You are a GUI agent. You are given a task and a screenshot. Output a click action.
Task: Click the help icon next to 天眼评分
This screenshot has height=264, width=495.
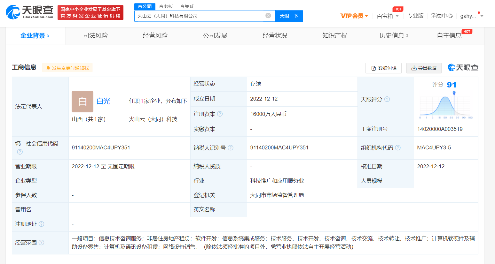(x=387, y=99)
